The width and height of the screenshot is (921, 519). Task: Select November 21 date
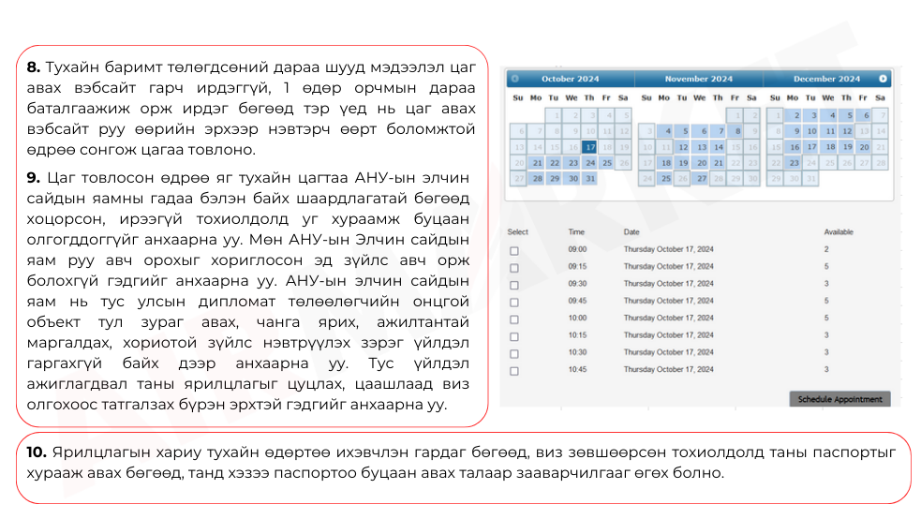719,163
